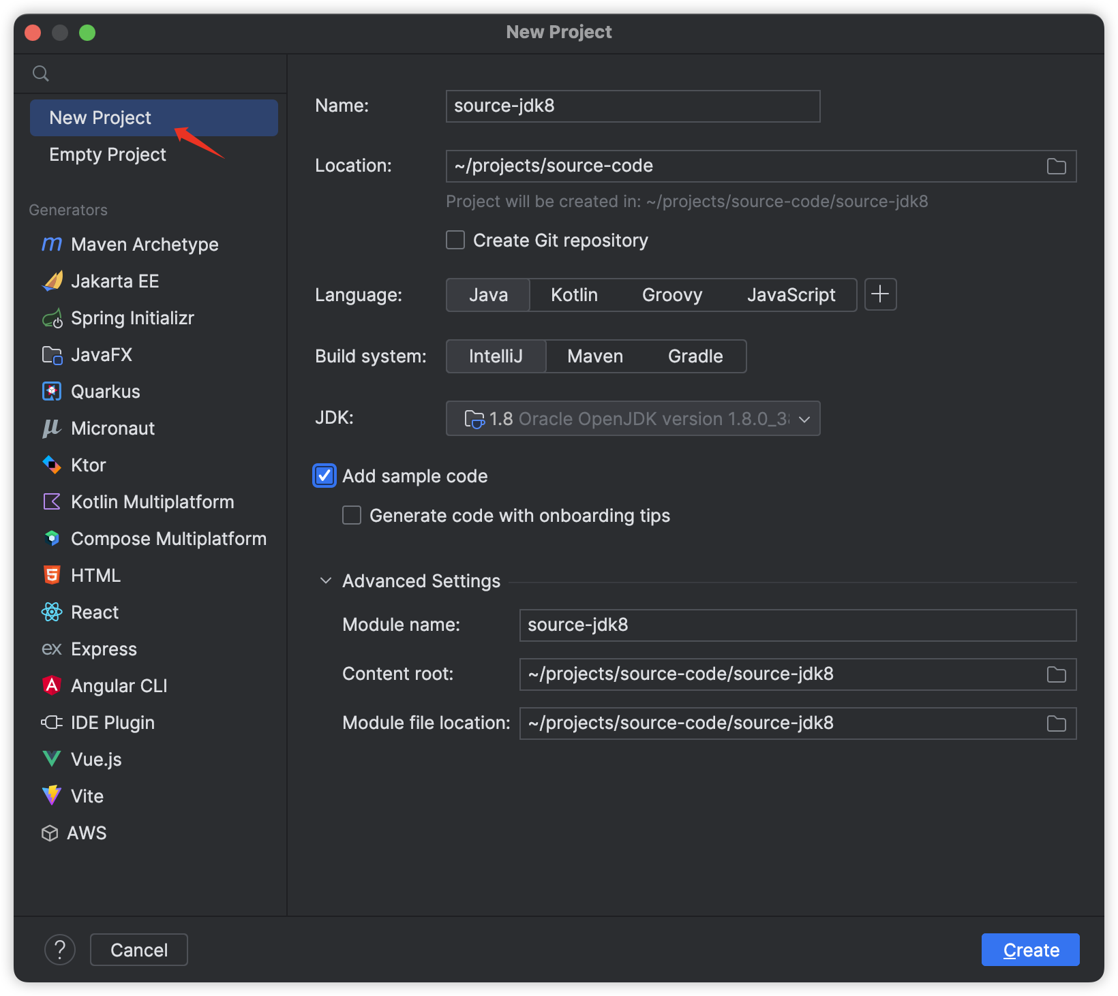The width and height of the screenshot is (1118, 996).
Task: Click the Jakarta EE sail icon
Action: coord(52,281)
